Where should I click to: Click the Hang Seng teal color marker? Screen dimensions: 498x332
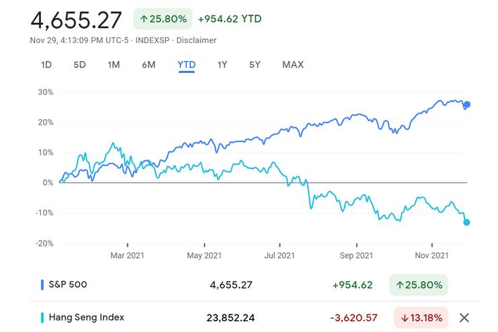42,318
